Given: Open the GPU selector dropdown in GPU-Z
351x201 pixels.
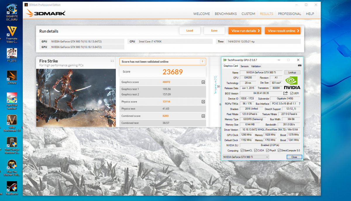Looking at the screenshot, I should pos(245,157).
